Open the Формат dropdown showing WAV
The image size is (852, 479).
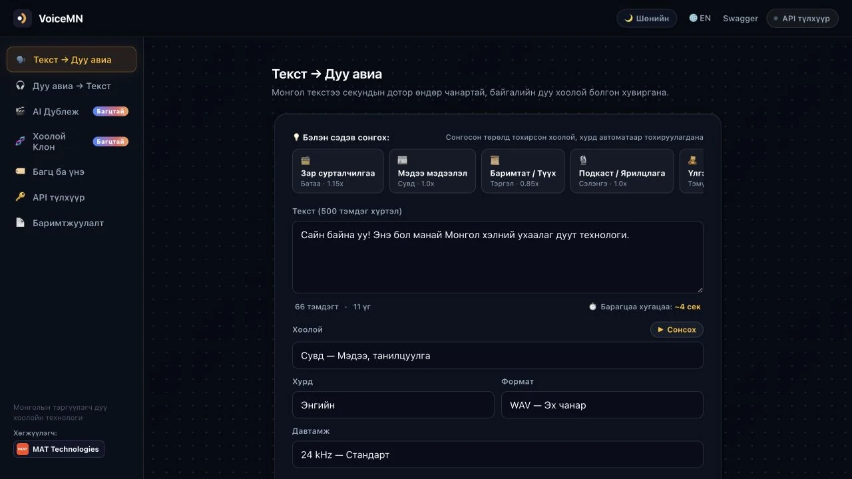[602, 405]
